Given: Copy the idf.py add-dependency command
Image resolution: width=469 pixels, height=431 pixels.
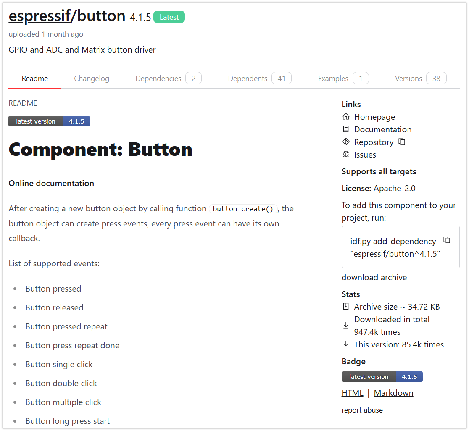Looking at the screenshot, I should point(447,240).
